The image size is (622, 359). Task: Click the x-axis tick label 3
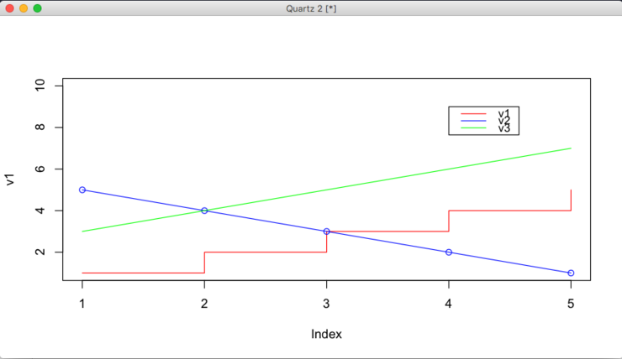pos(327,303)
